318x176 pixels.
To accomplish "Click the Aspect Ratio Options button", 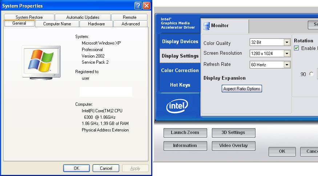I will click(x=242, y=88).
